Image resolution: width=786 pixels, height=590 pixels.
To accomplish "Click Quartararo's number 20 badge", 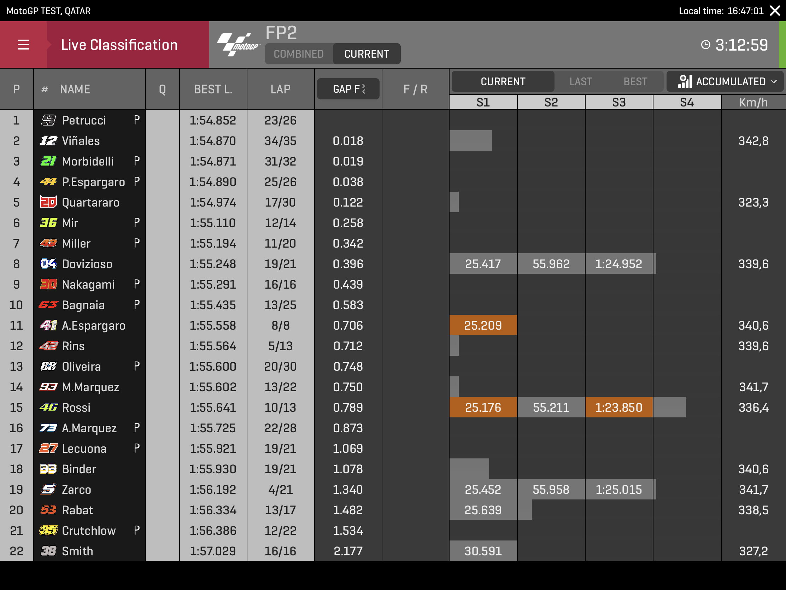I will pos(48,202).
